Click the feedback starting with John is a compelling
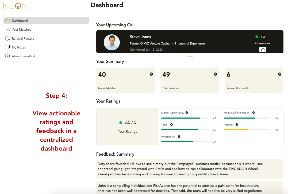This screenshot has width=288, height=194. coord(190,188)
